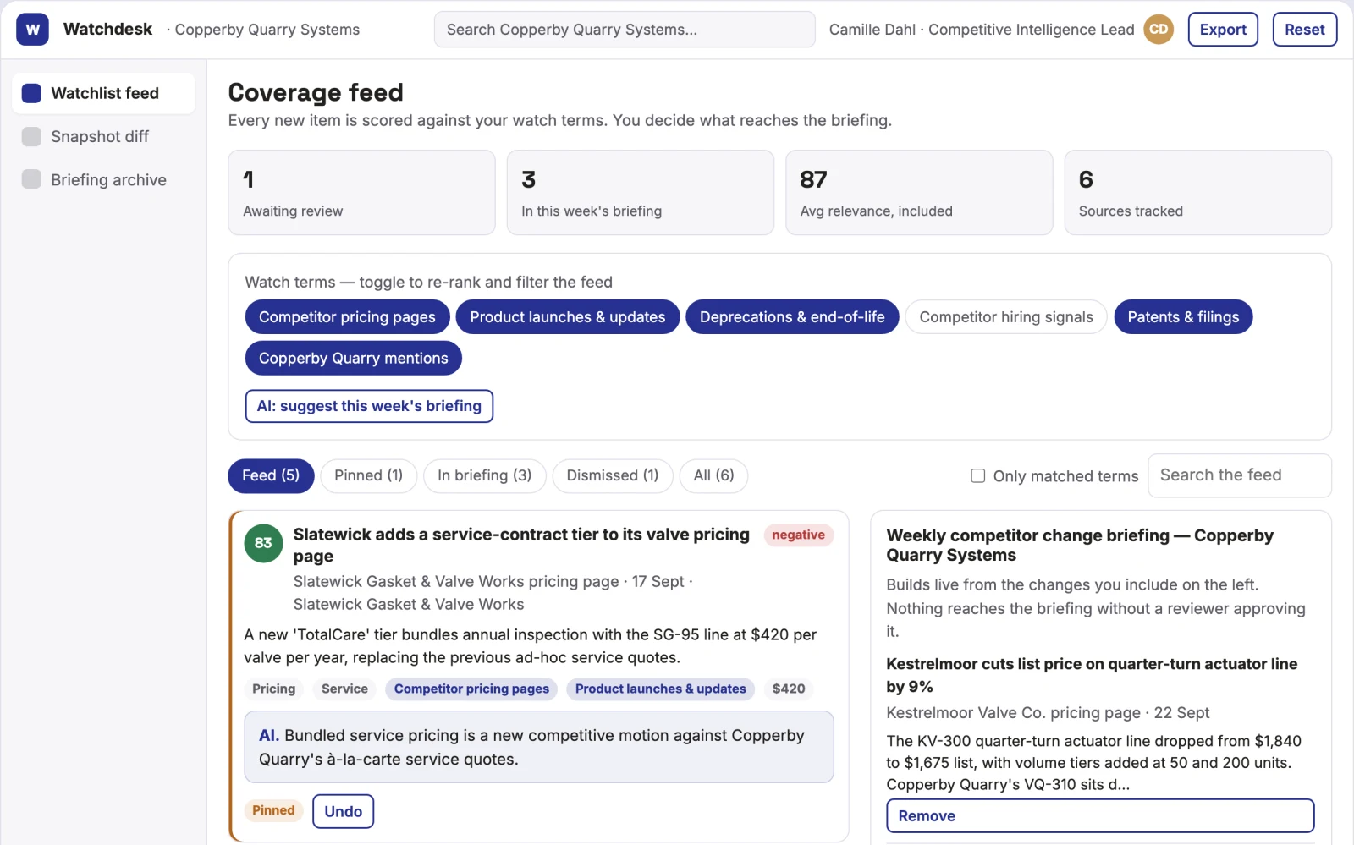Viewport: 1354px width, 845px height.
Task: Click the Competitor pricing pages tag on Slatewick item
Action: 471,689
